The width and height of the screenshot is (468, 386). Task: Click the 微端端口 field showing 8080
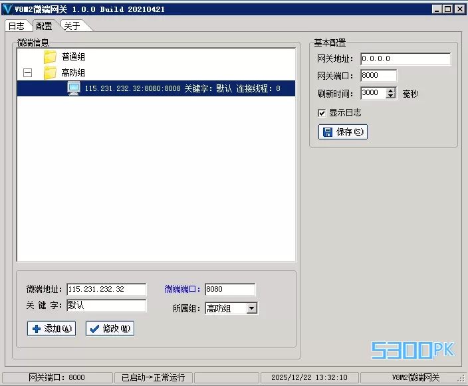click(x=230, y=290)
